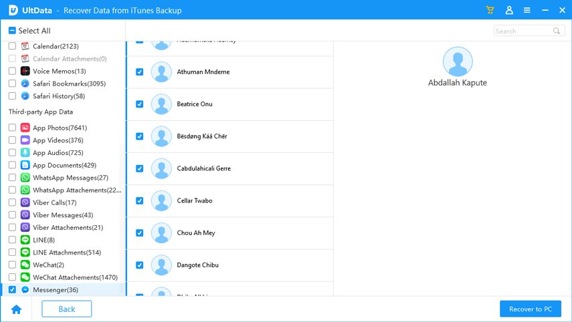Uncheck the Athuman Mndeme contact checkbox
The height and width of the screenshot is (322, 572).
click(x=140, y=72)
